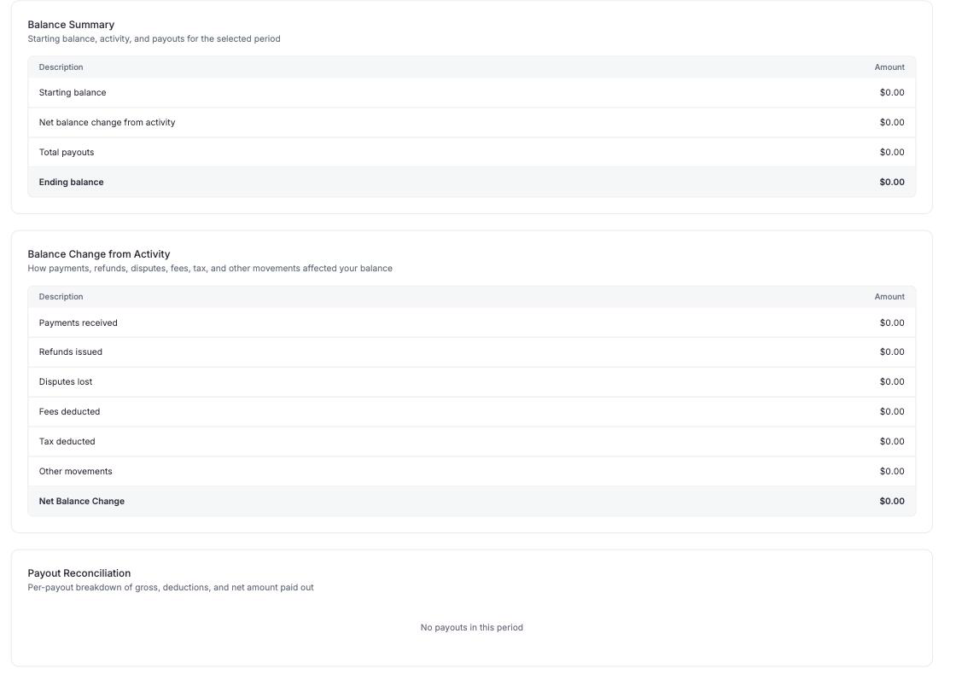Click the Net Balance Change amount value

pos(892,502)
